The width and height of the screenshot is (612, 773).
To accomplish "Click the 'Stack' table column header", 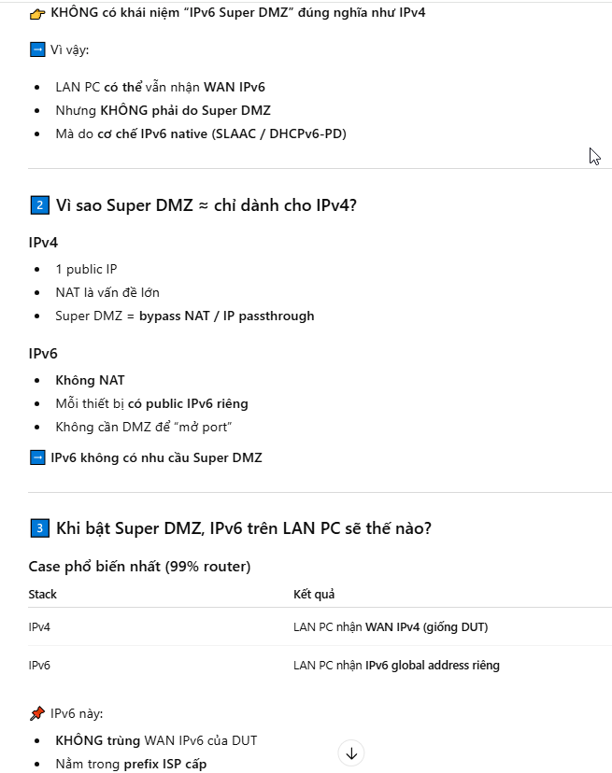I will click(43, 594).
